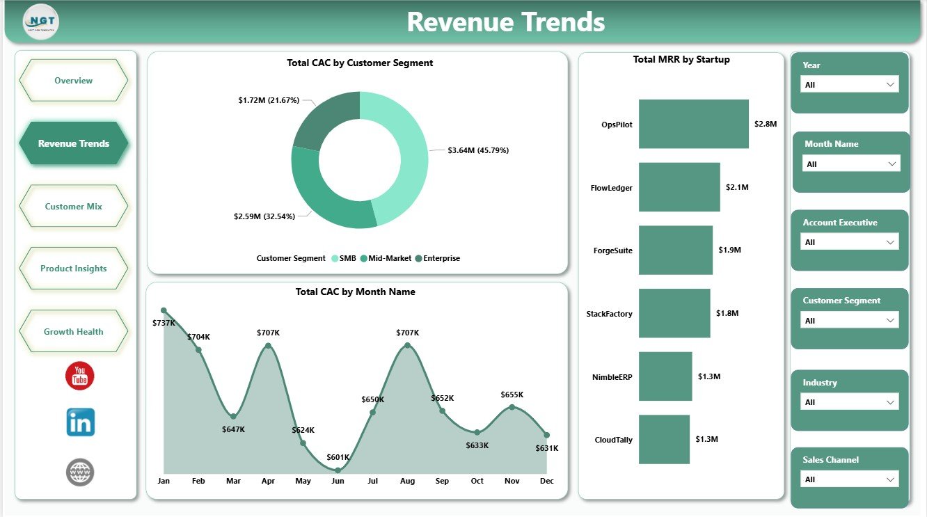Click the Apr $707K data point
This screenshot has width=927, height=517.
click(268, 346)
